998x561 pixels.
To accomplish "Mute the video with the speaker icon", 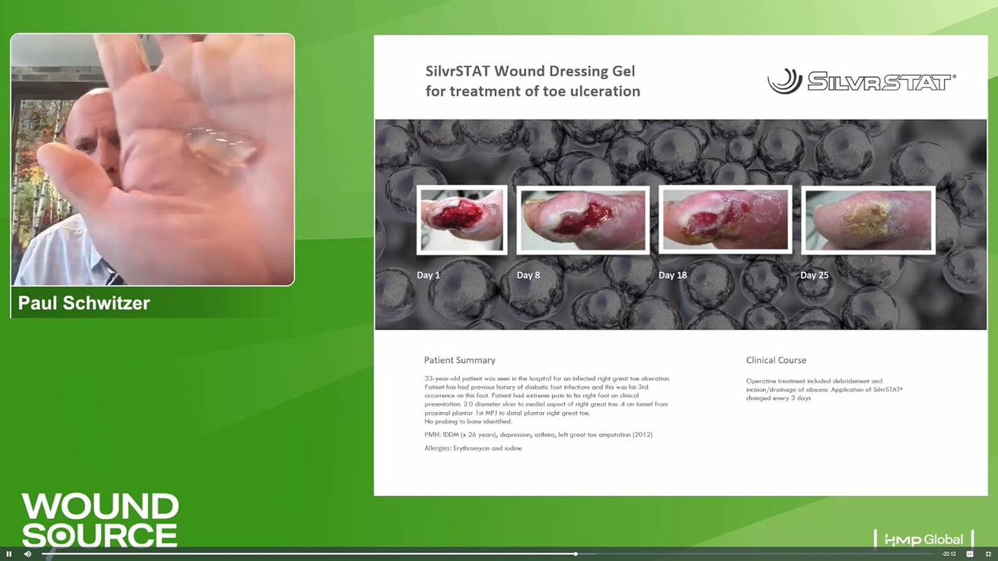I will pos(28,553).
